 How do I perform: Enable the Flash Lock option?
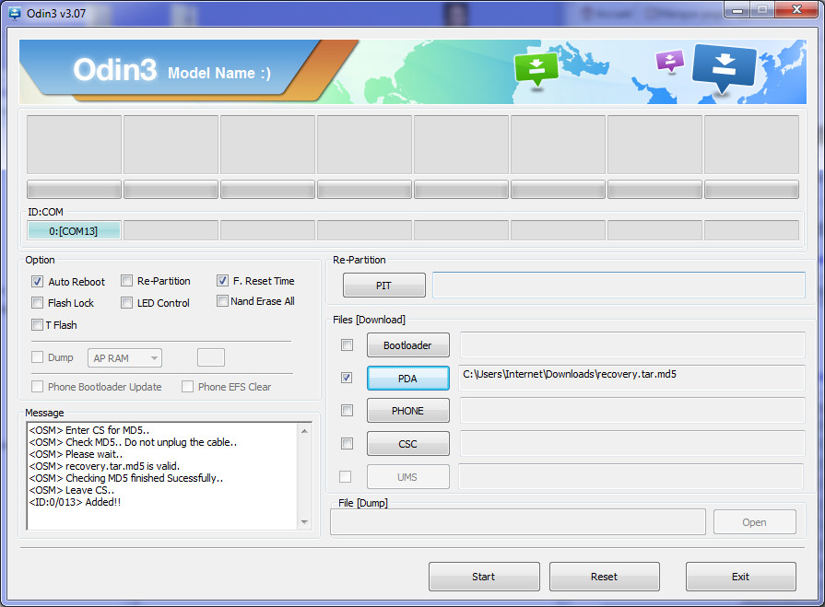click(37, 303)
